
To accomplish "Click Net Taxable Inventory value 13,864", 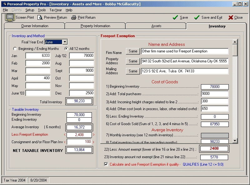I will (79, 150).
